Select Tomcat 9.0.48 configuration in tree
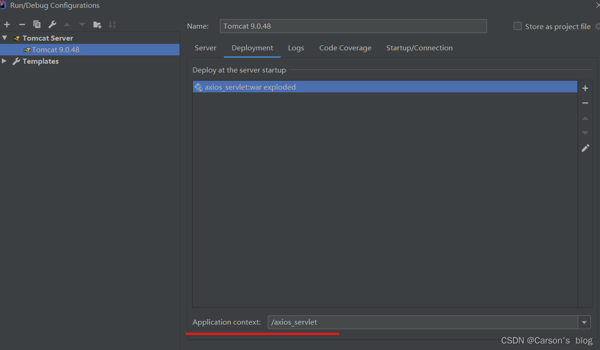Image resolution: width=600 pixels, height=350 pixels. [x=90, y=49]
